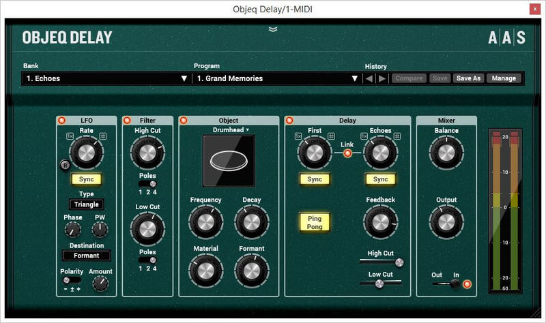The height and width of the screenshot is (323, 546).
Task: Click the LFO retrigger R button
Action: 66,164
